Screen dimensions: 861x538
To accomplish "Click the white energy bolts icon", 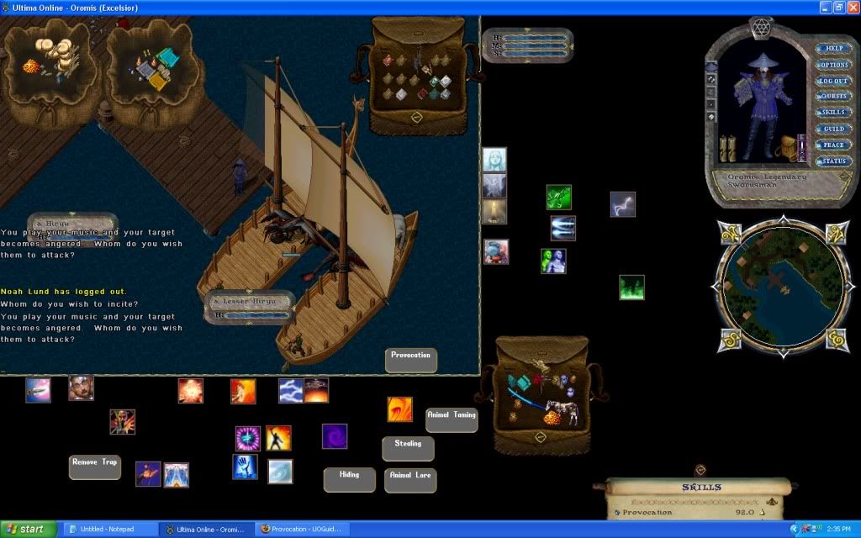I will pyautogui.click(x=563, y=229).
